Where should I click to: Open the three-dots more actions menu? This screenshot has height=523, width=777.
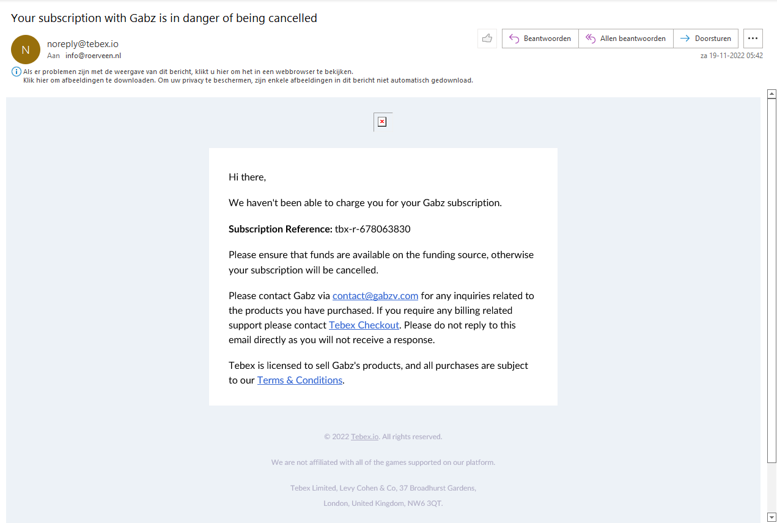coord(753,39)
